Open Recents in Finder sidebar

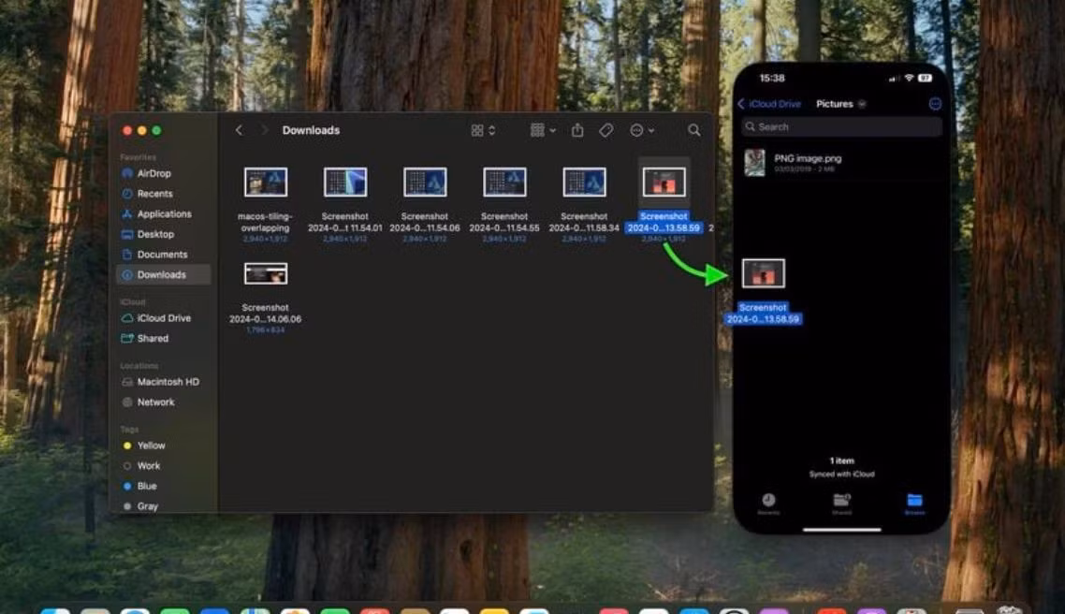tap(163, 194)
